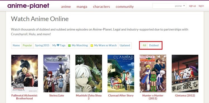Sort the list by Name
The width and height of the screenshot is (209, 103).
click(x=16, y=46)
